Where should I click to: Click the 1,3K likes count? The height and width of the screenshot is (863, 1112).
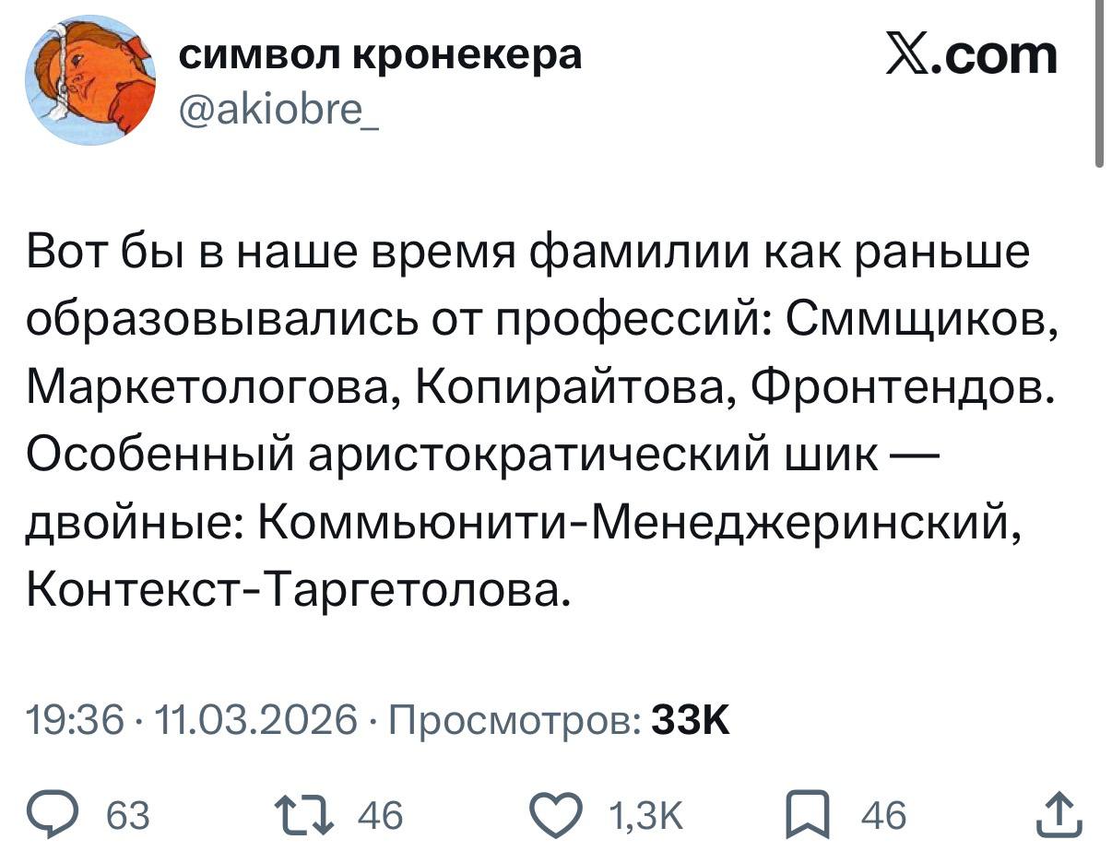(x=646, y=815)
